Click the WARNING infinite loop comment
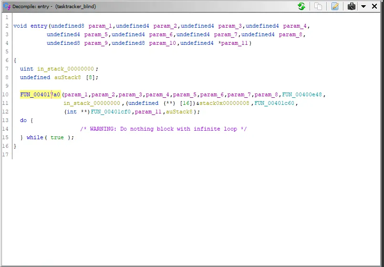Viewport: 384px width, 267px height. tap(163, 129)
